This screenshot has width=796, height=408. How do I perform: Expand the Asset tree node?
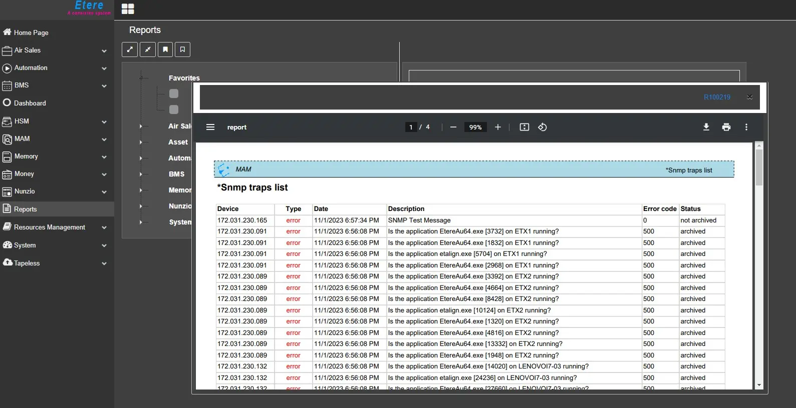click(x=141, y=142)
